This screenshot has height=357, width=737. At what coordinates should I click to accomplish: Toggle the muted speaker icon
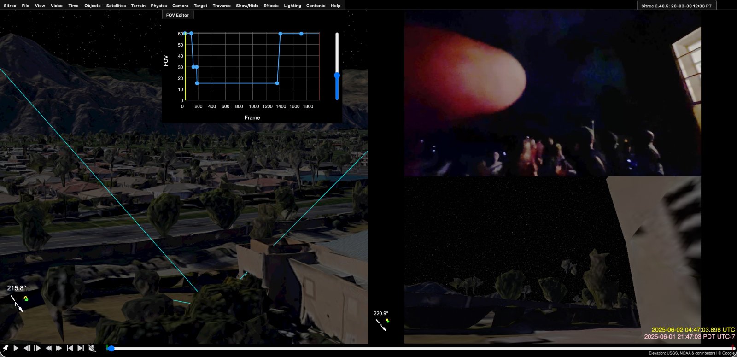(x=92, y=348)
